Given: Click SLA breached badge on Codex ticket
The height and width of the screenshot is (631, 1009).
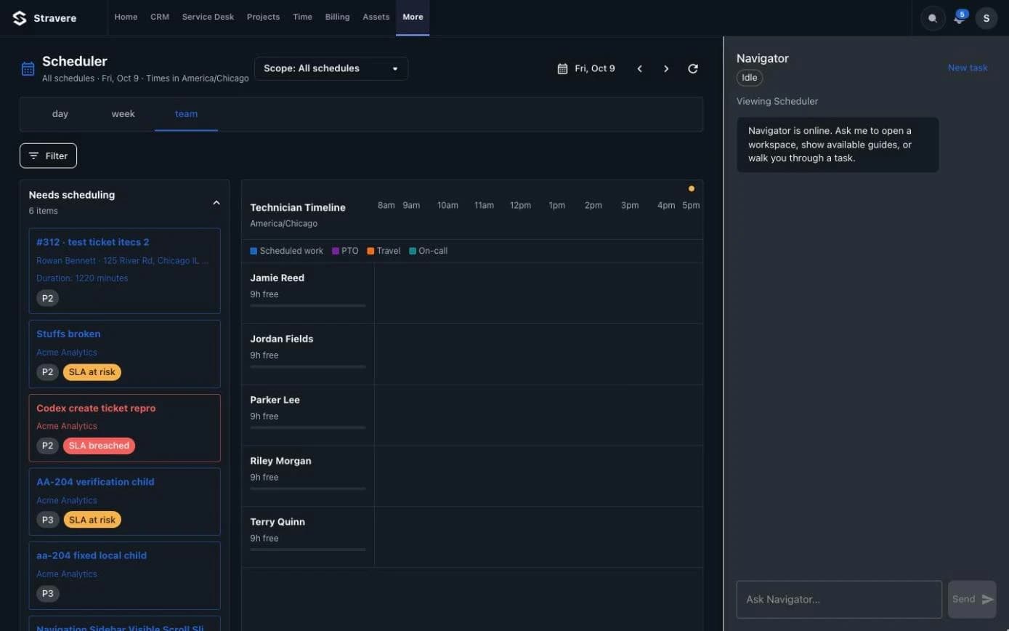Looking at the screenshot, I should point(99,446).
